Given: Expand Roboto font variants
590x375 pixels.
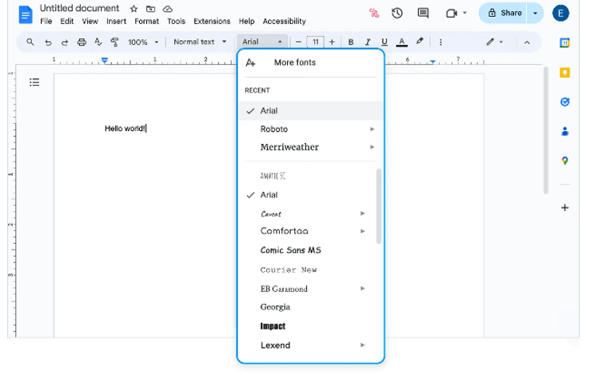Looking at the screenshot, I should click(x=372, y=130).
